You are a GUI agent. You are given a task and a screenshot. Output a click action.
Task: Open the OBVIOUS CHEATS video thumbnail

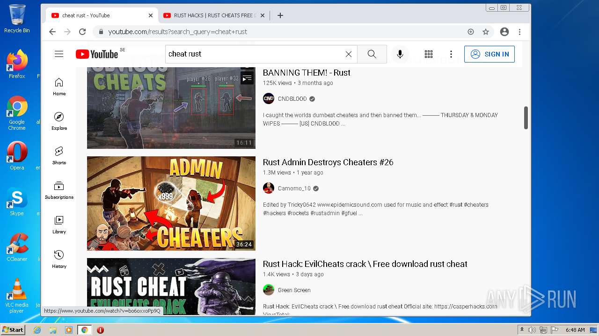[171, 108]
